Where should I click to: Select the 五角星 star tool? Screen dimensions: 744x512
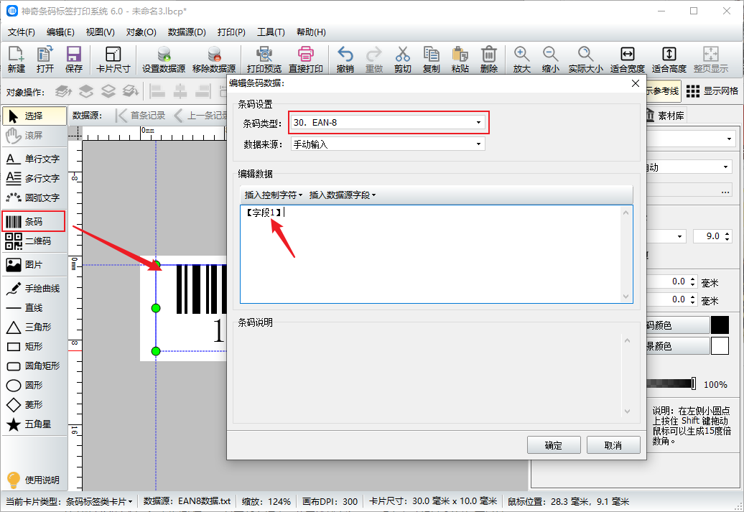34,424
